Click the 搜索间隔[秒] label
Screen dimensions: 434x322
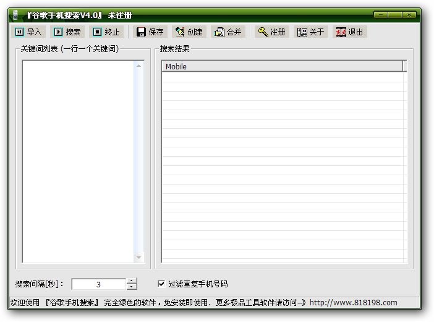[x=40, y=284]
